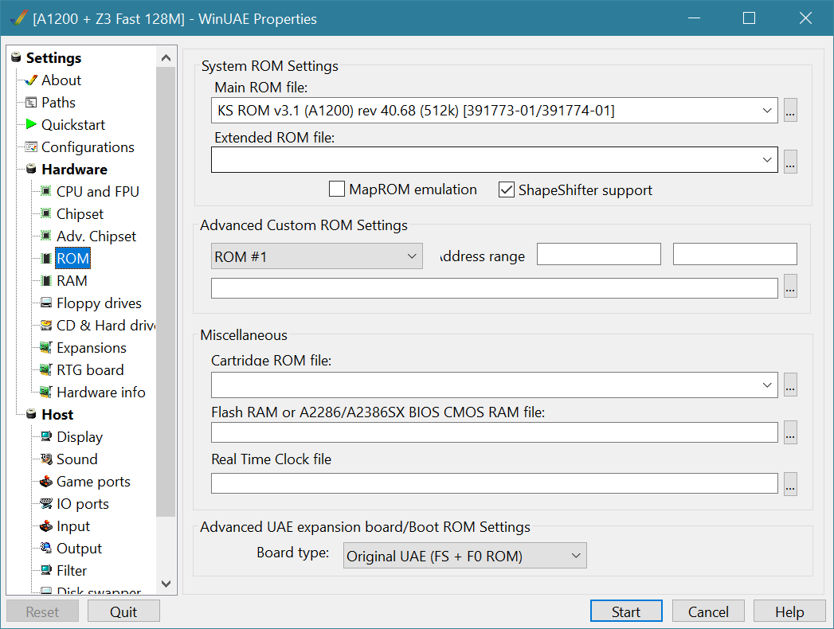The image size is (834, 629).
Task: Click the Settings root icon
Action: (x=16, y=57)
